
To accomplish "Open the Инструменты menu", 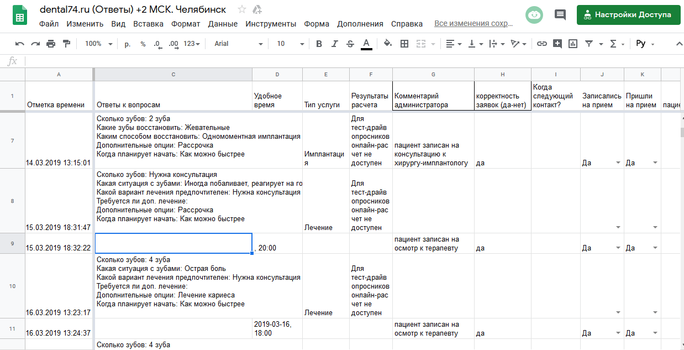I will pos(271,24).
